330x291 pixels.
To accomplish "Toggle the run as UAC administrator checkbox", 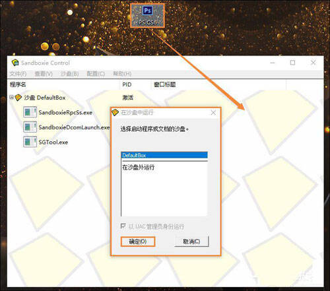I will (x=123, y=226).
